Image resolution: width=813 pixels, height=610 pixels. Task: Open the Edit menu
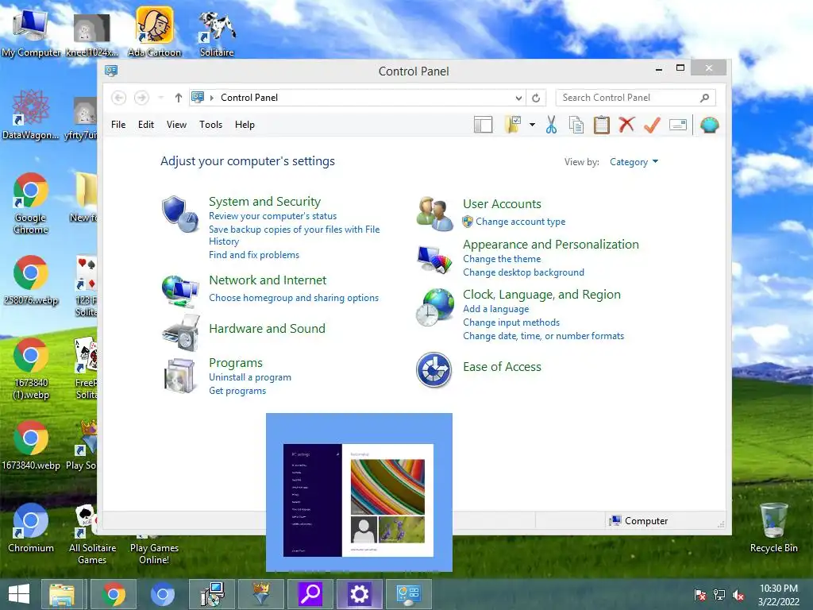click(x=146, y=125)
